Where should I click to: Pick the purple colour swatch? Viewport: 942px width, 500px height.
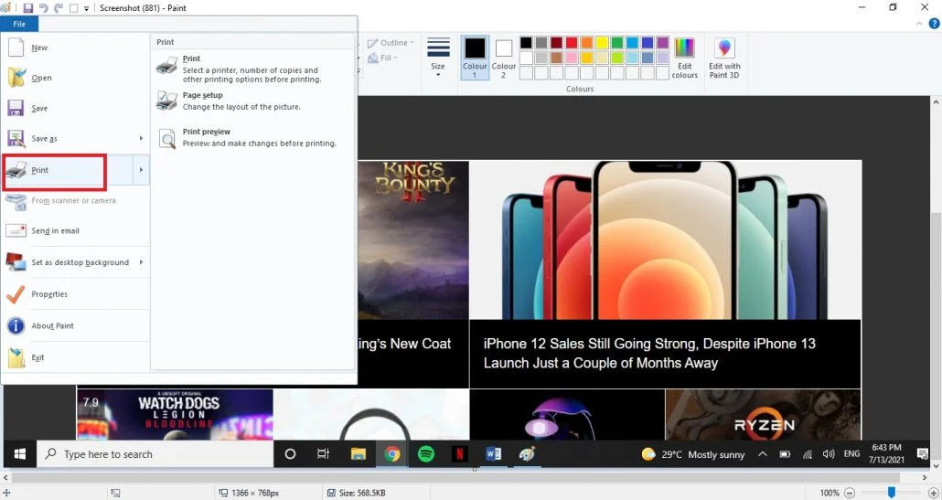point(663,43)
